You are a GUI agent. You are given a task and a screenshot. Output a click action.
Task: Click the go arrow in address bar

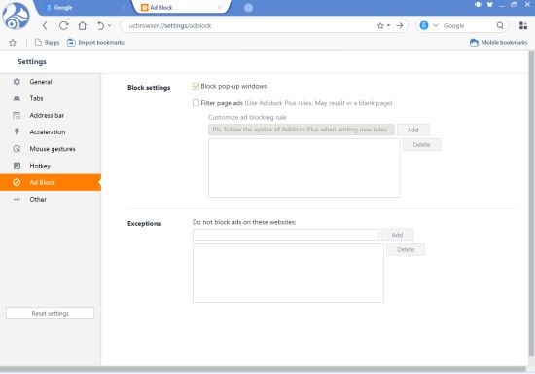click(x=400, y=25)
